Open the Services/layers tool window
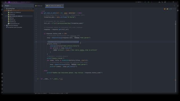 click(x=2, y=78)
